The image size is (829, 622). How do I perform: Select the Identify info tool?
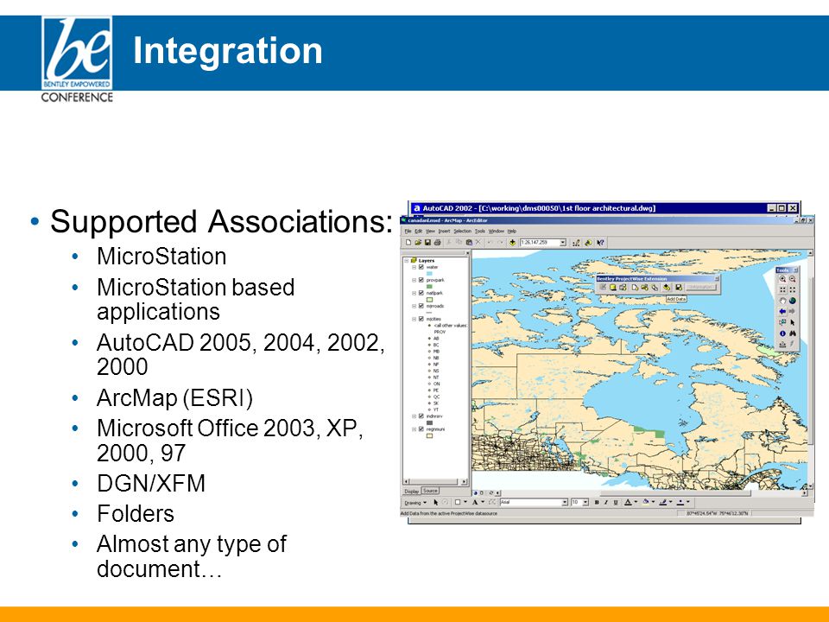(782, 333)
